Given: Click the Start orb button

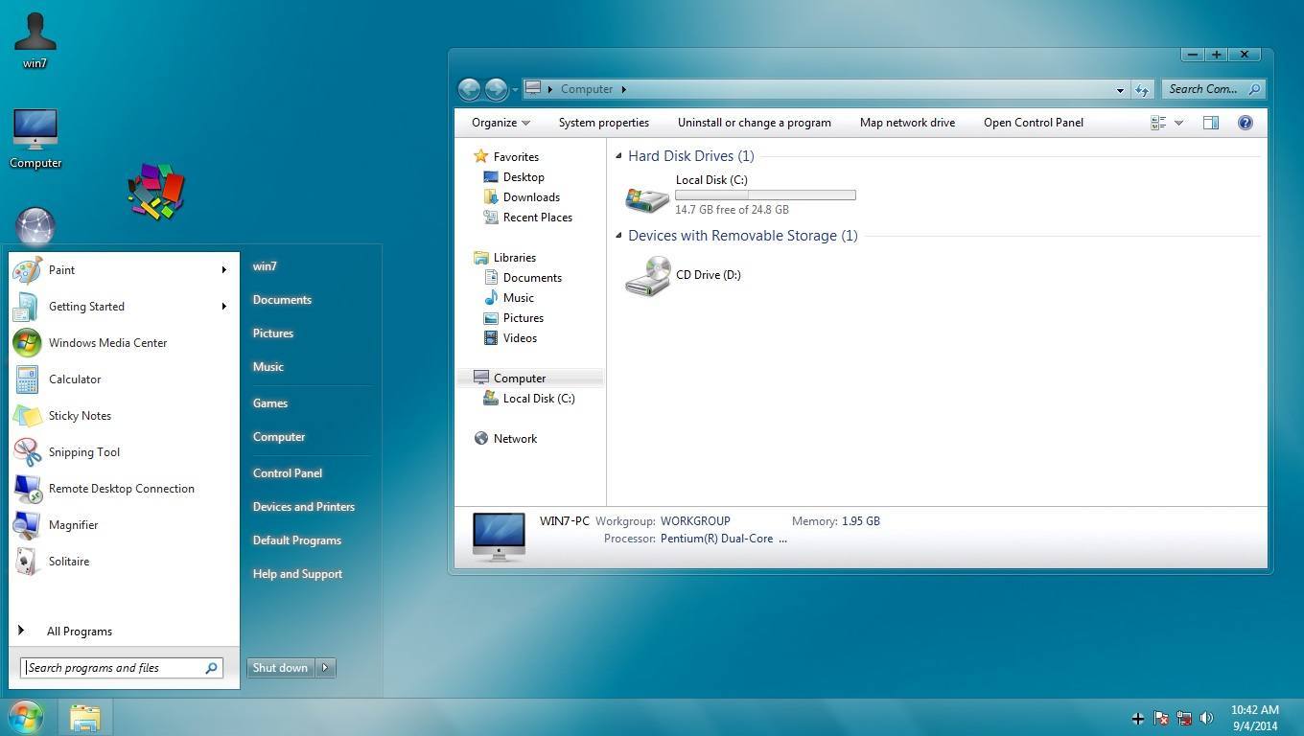Looking at the screenshot, I should pyautogui.click(x=26, y=717).
